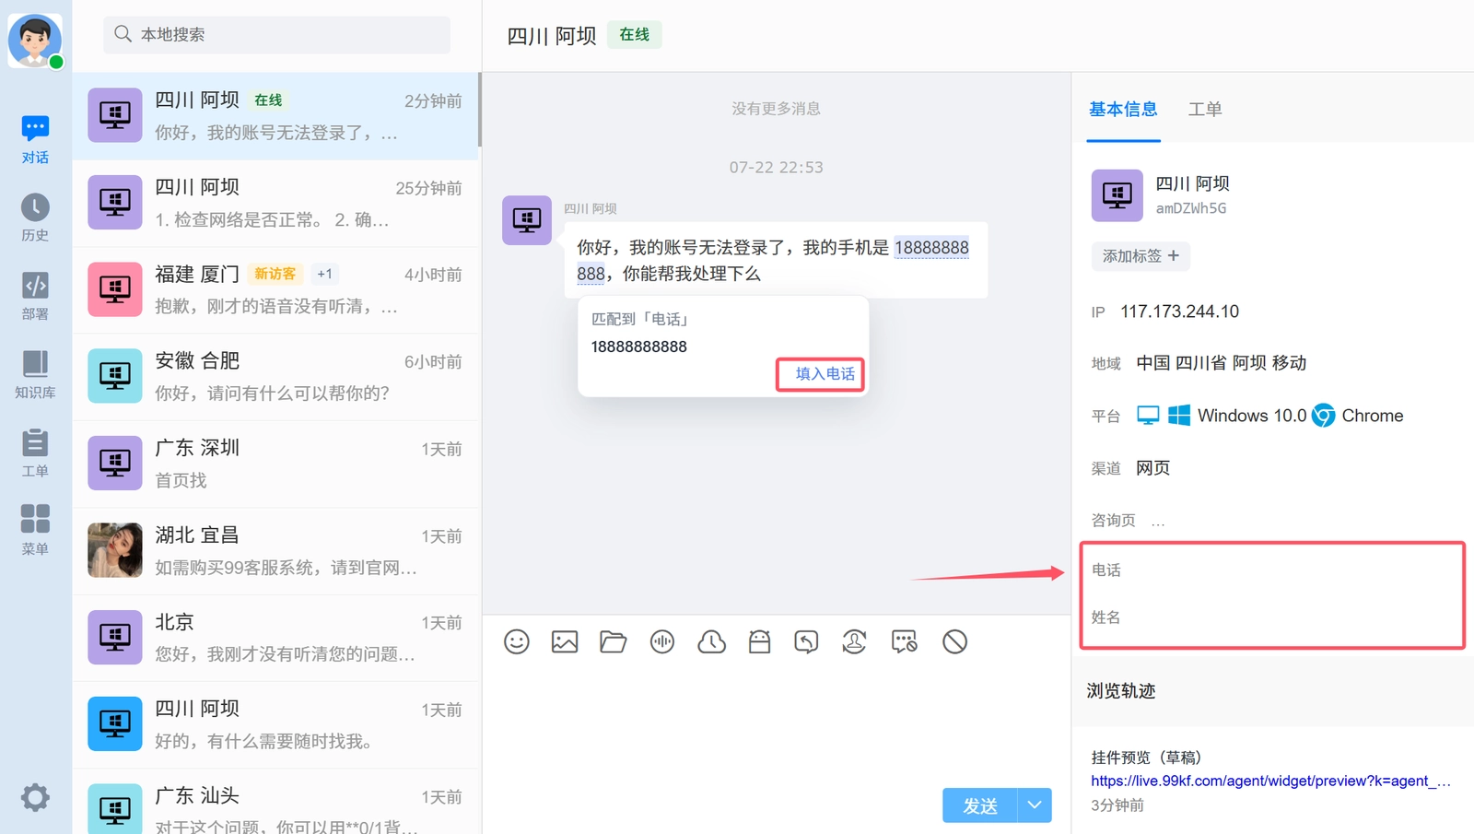The image size is (1474, 834).
Task: Click the chat bubble with clock icon
Action: coord(905,641)
